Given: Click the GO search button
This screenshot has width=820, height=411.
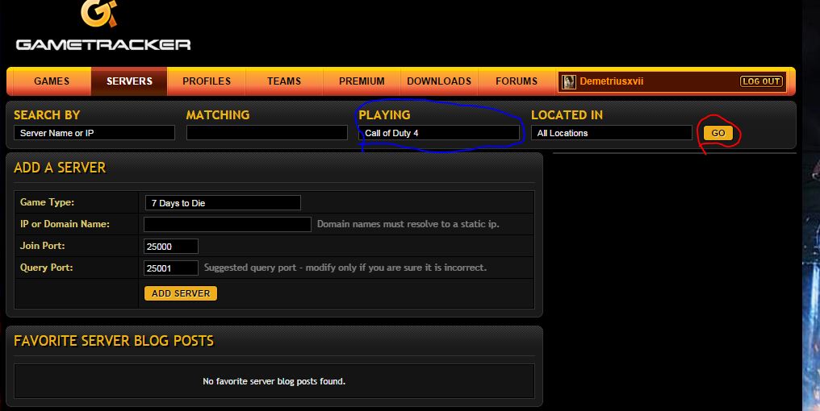Looking at the screenshot, I should pyautogui.click(x=718, y=133).
